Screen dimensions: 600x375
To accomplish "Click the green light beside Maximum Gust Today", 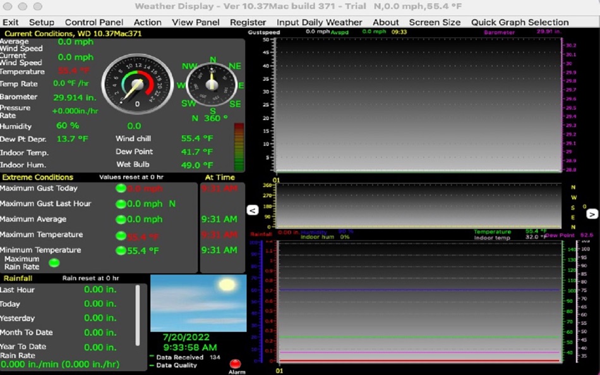I will [x=121, y=188].
